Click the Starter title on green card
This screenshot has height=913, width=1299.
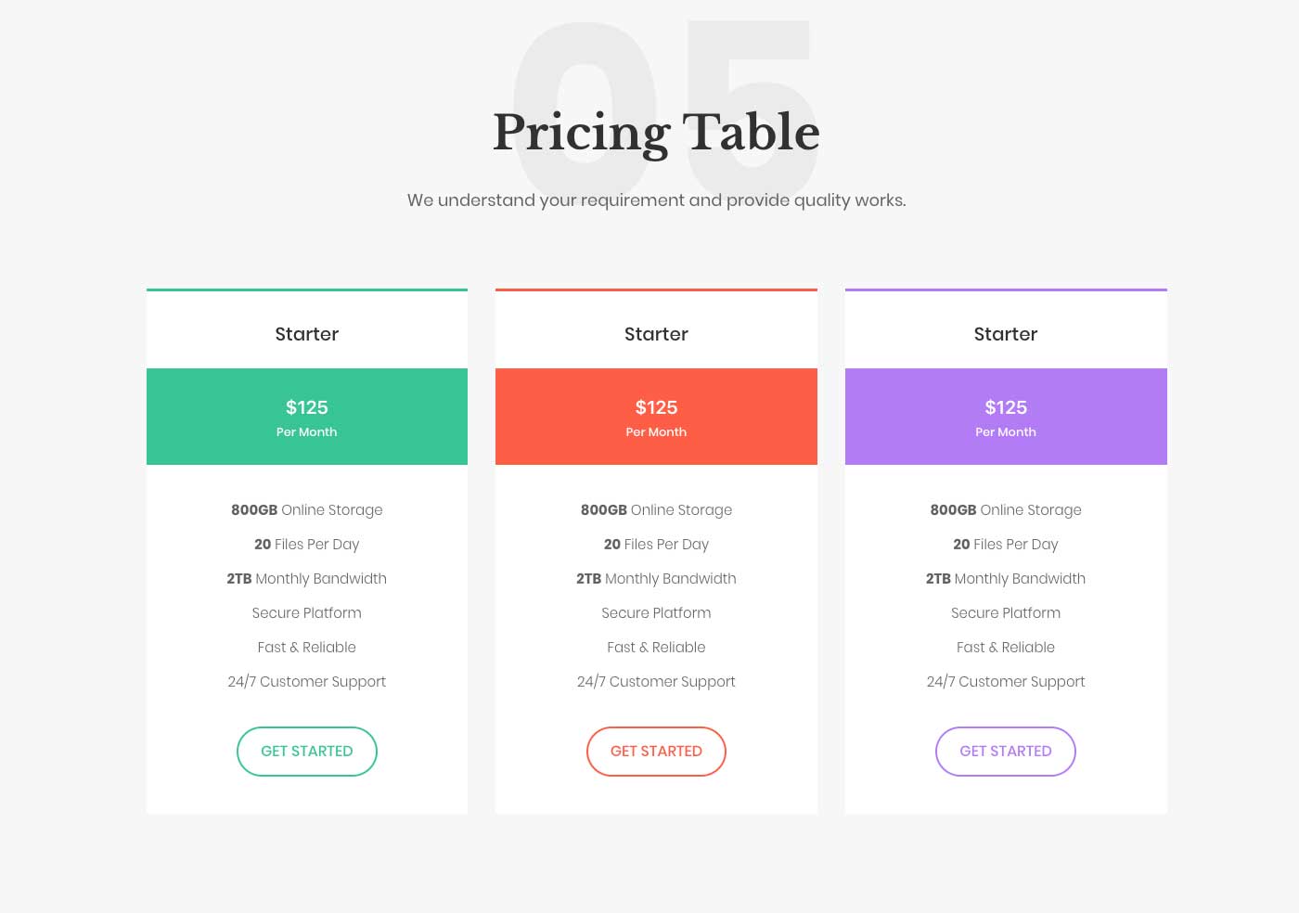coord(307,334)
